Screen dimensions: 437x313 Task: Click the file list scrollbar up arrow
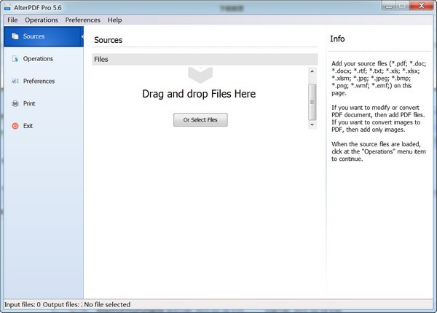click(x=312, y=72)
